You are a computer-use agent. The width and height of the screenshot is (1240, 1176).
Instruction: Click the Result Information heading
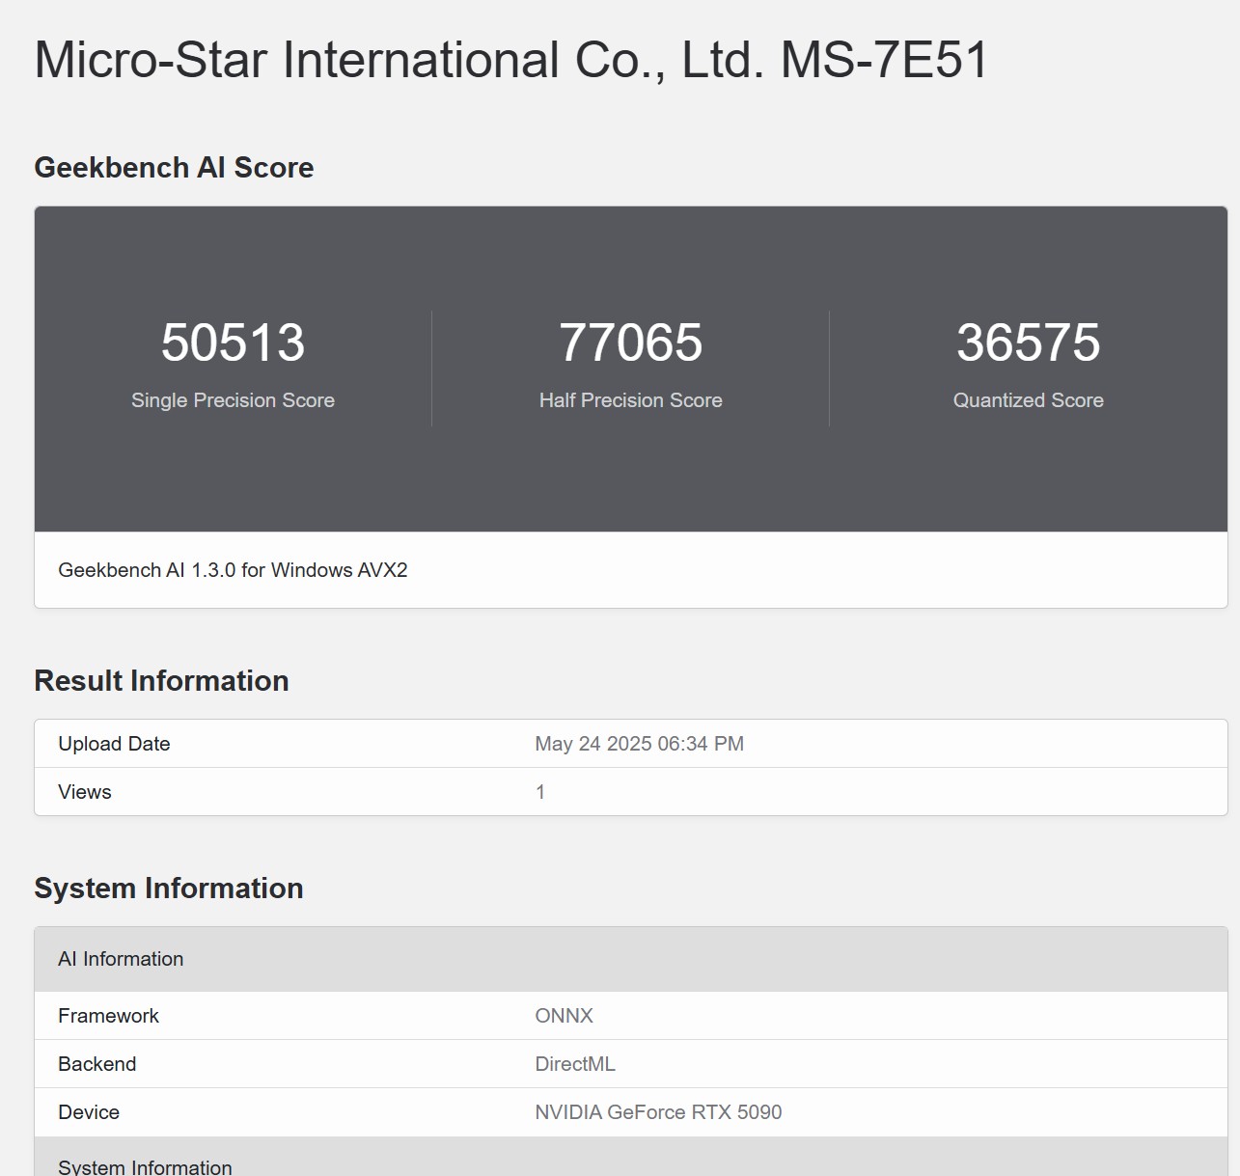tap(161, 681)
